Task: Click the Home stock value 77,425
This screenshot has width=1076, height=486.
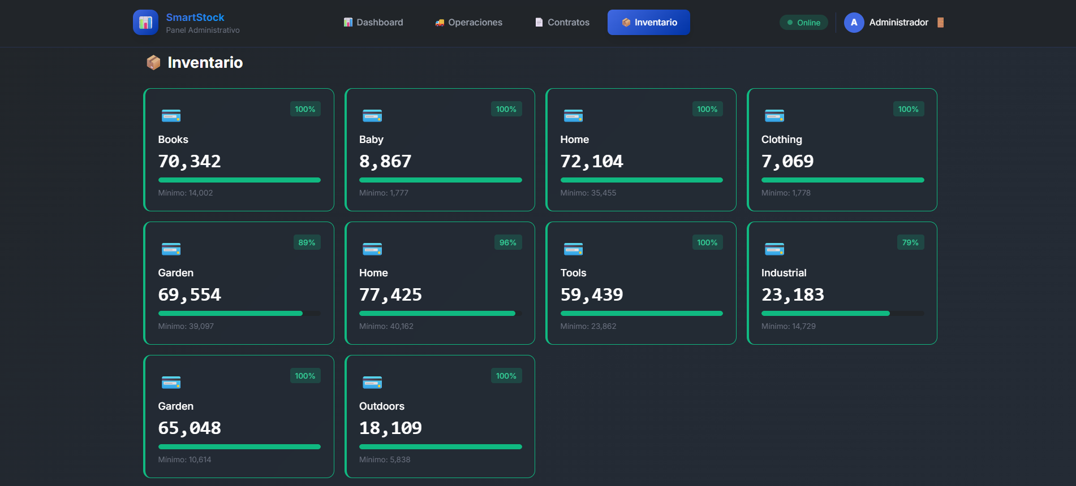Action: pos(390,295)
